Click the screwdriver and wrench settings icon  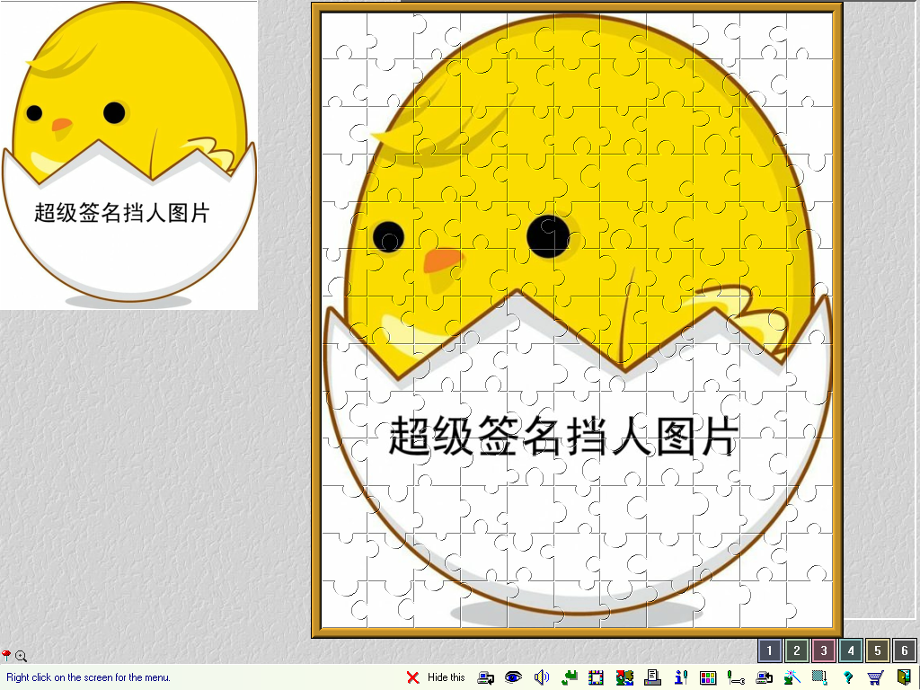tap(736, 677)
